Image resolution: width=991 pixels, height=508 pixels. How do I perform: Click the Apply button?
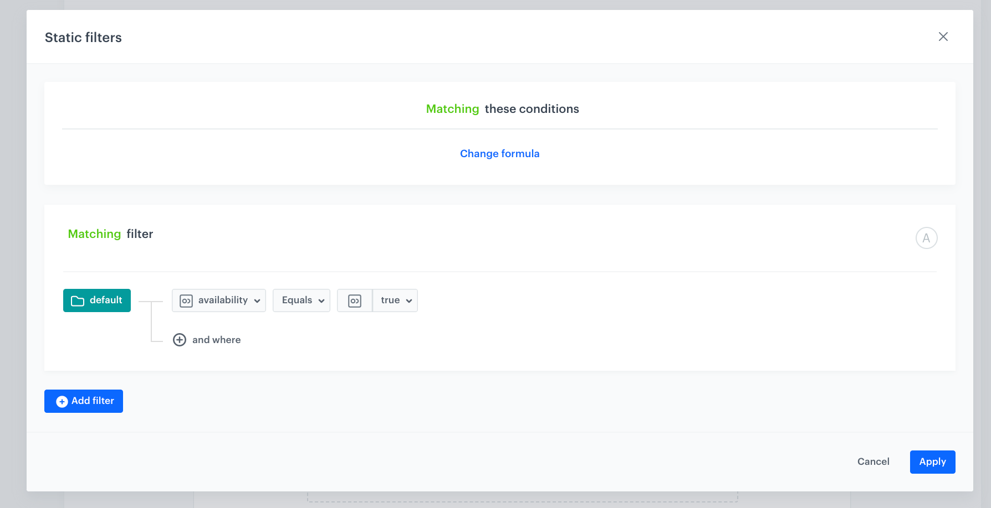pos(932,462)
